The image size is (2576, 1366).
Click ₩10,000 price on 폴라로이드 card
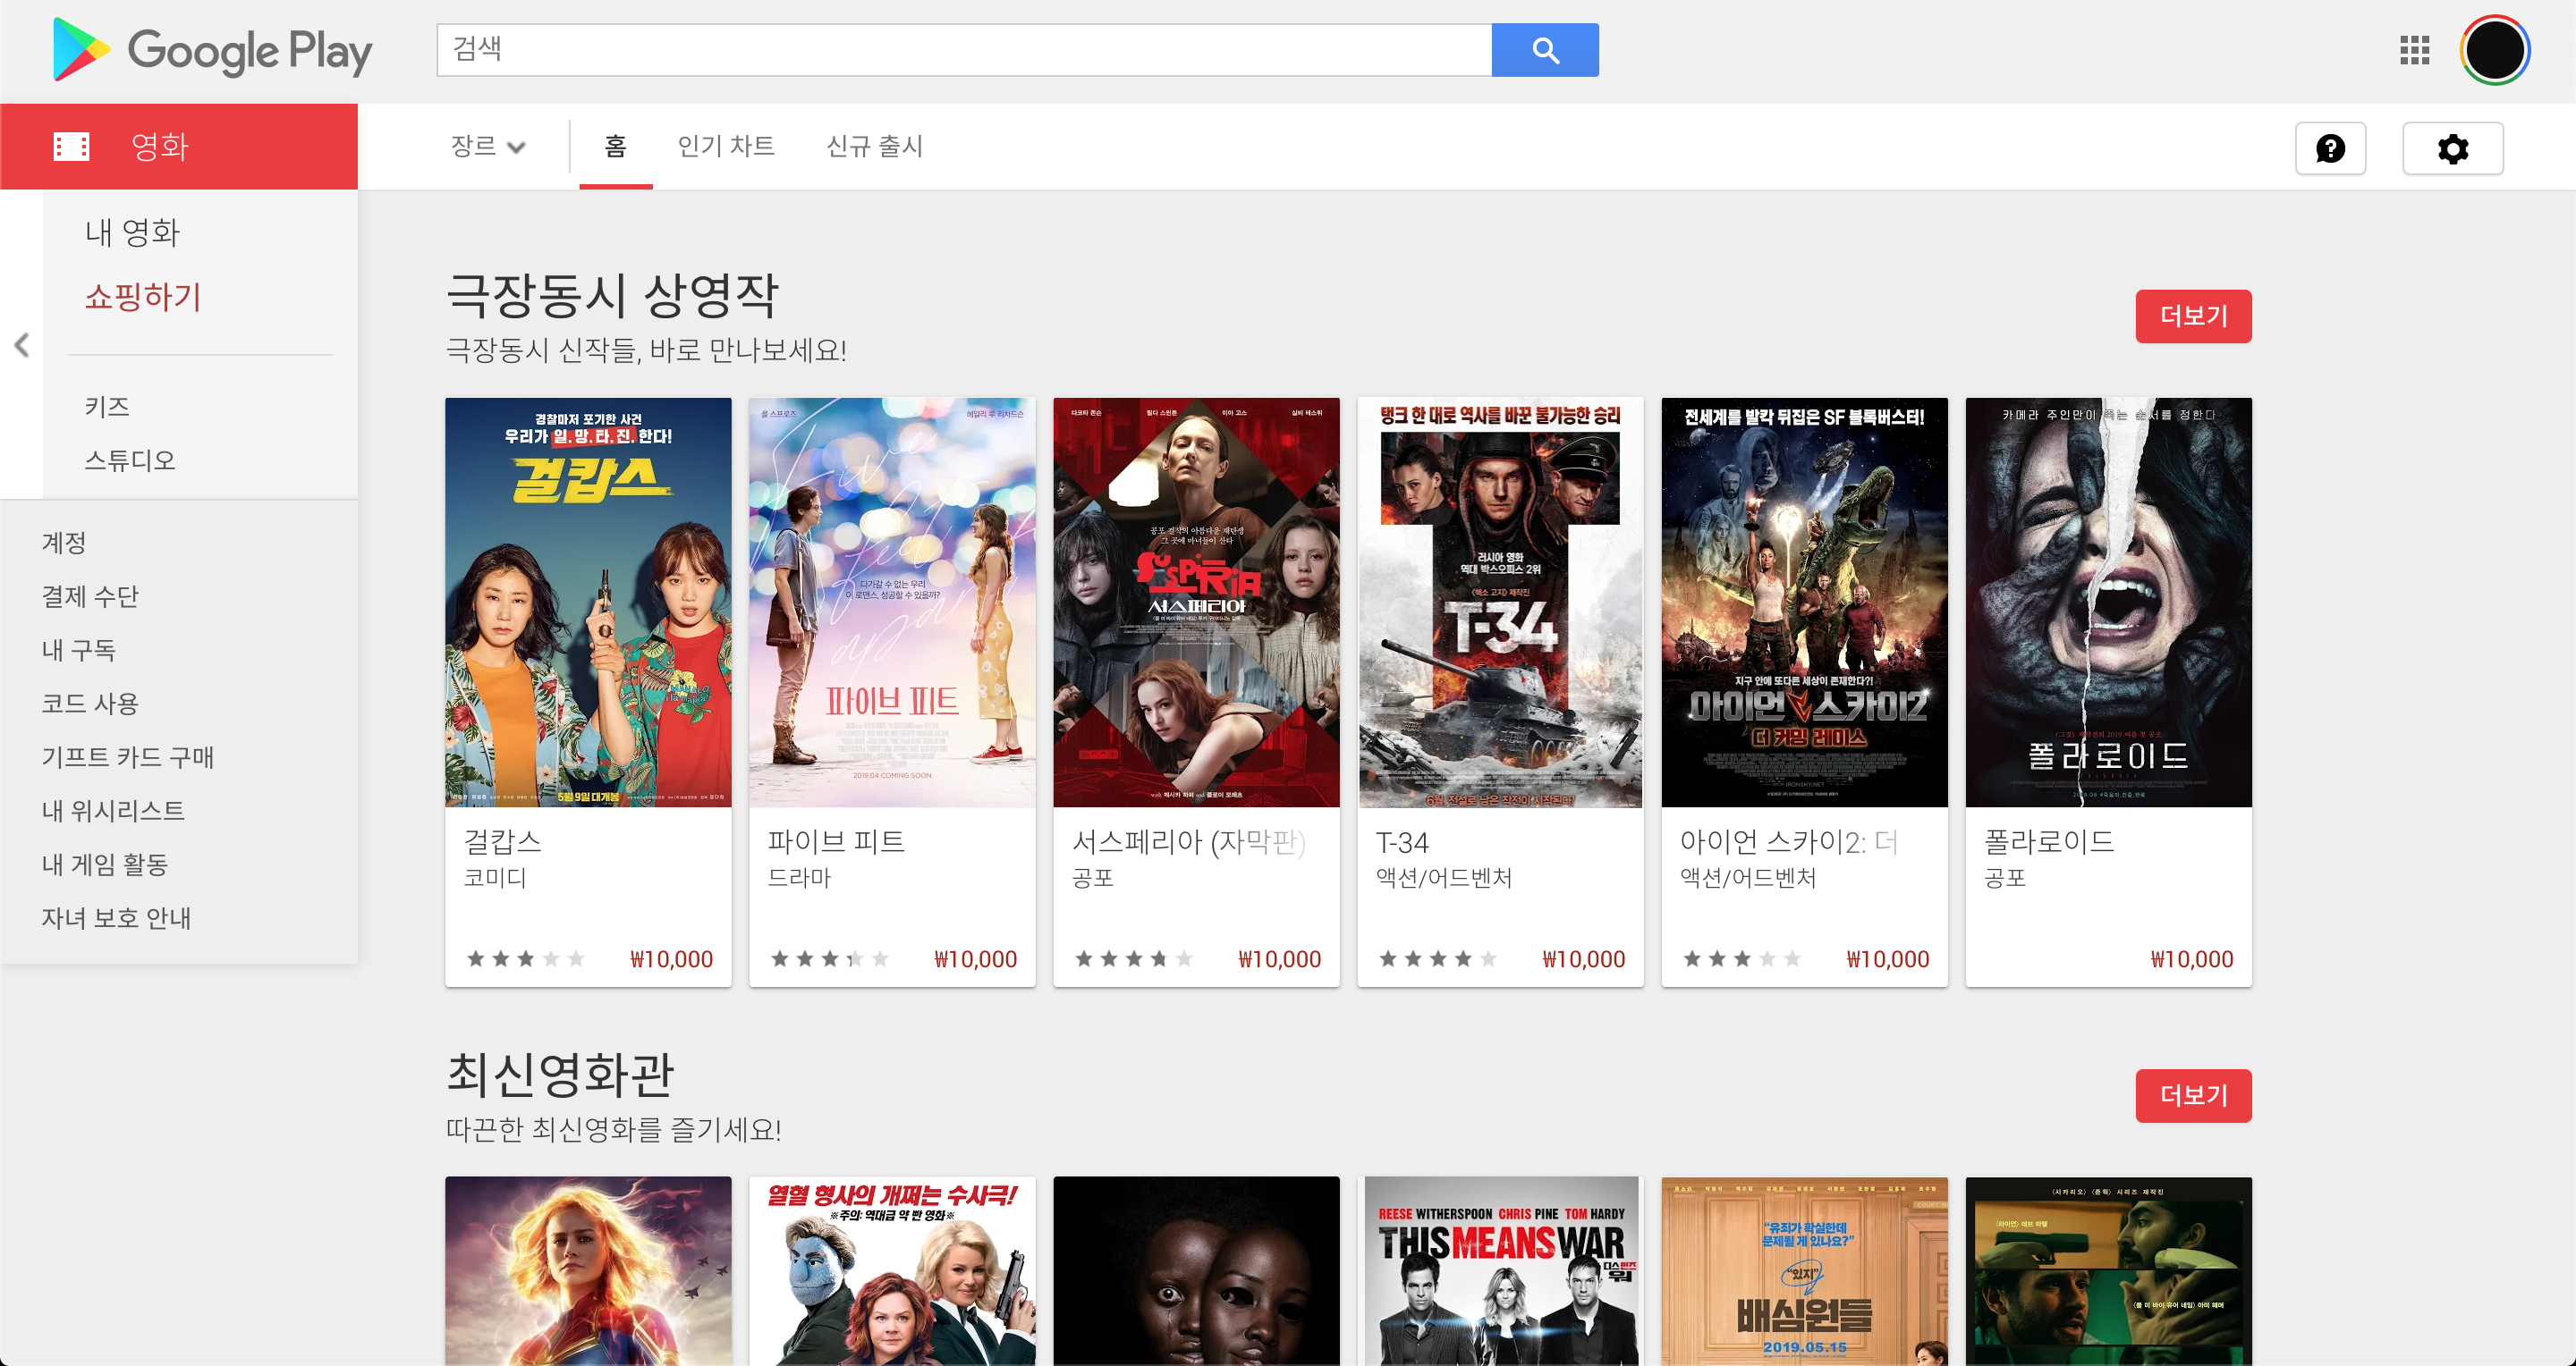click(2191, 959)
